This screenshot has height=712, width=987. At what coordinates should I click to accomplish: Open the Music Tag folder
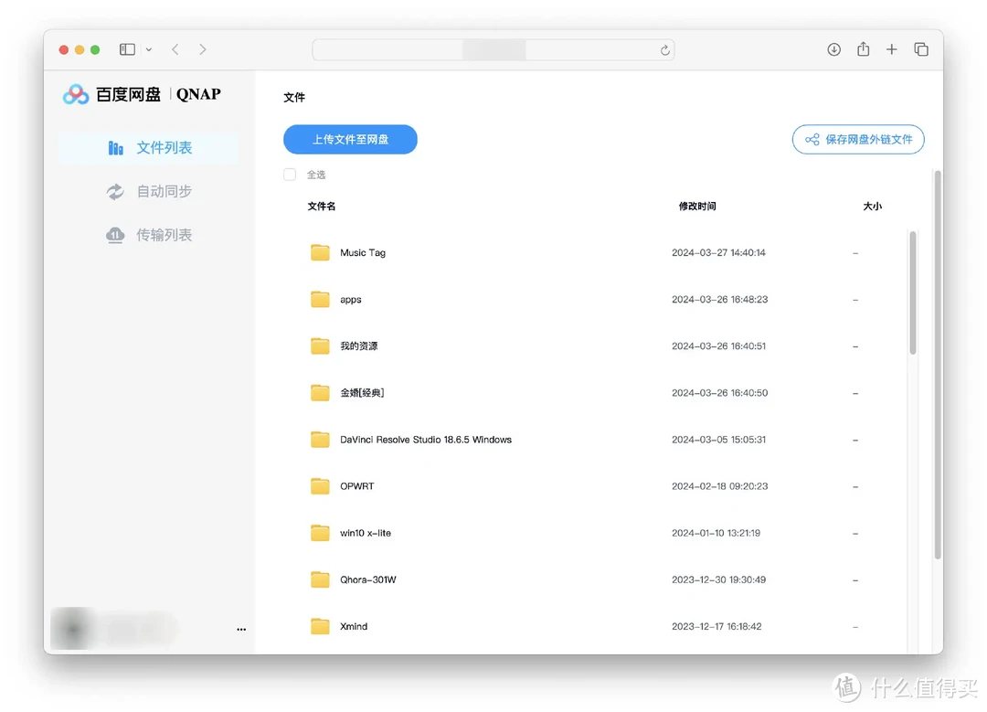tap(362, 252)
